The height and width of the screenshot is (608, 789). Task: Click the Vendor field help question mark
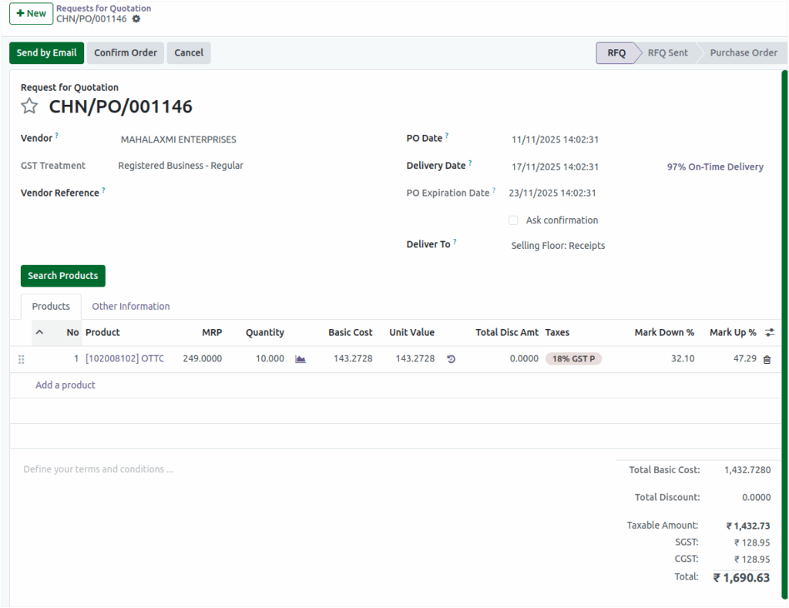[x=59, y=133]
